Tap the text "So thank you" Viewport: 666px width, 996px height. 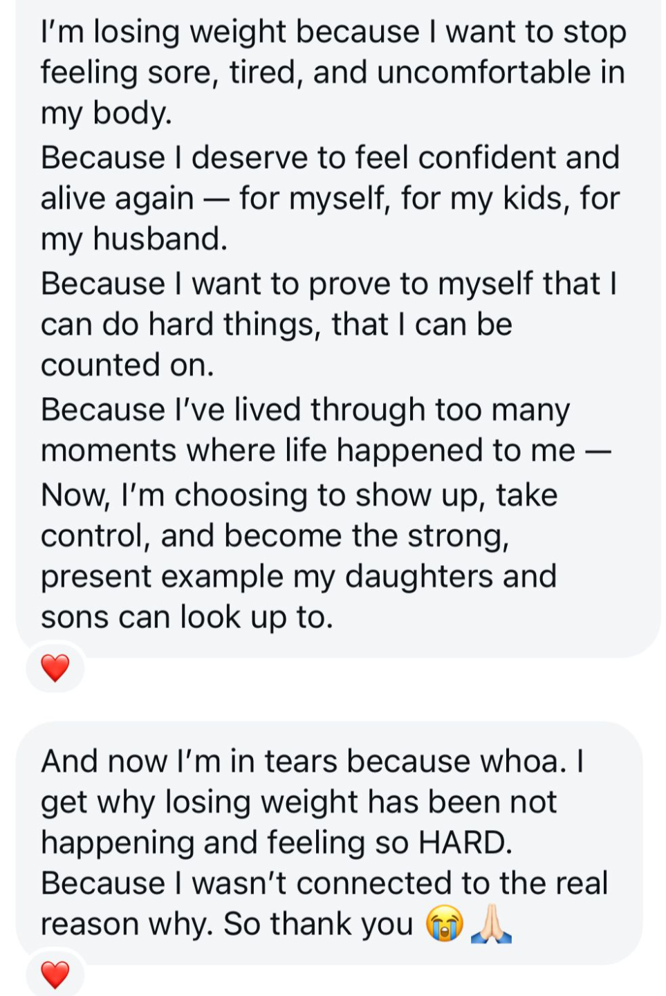point(318,924)
